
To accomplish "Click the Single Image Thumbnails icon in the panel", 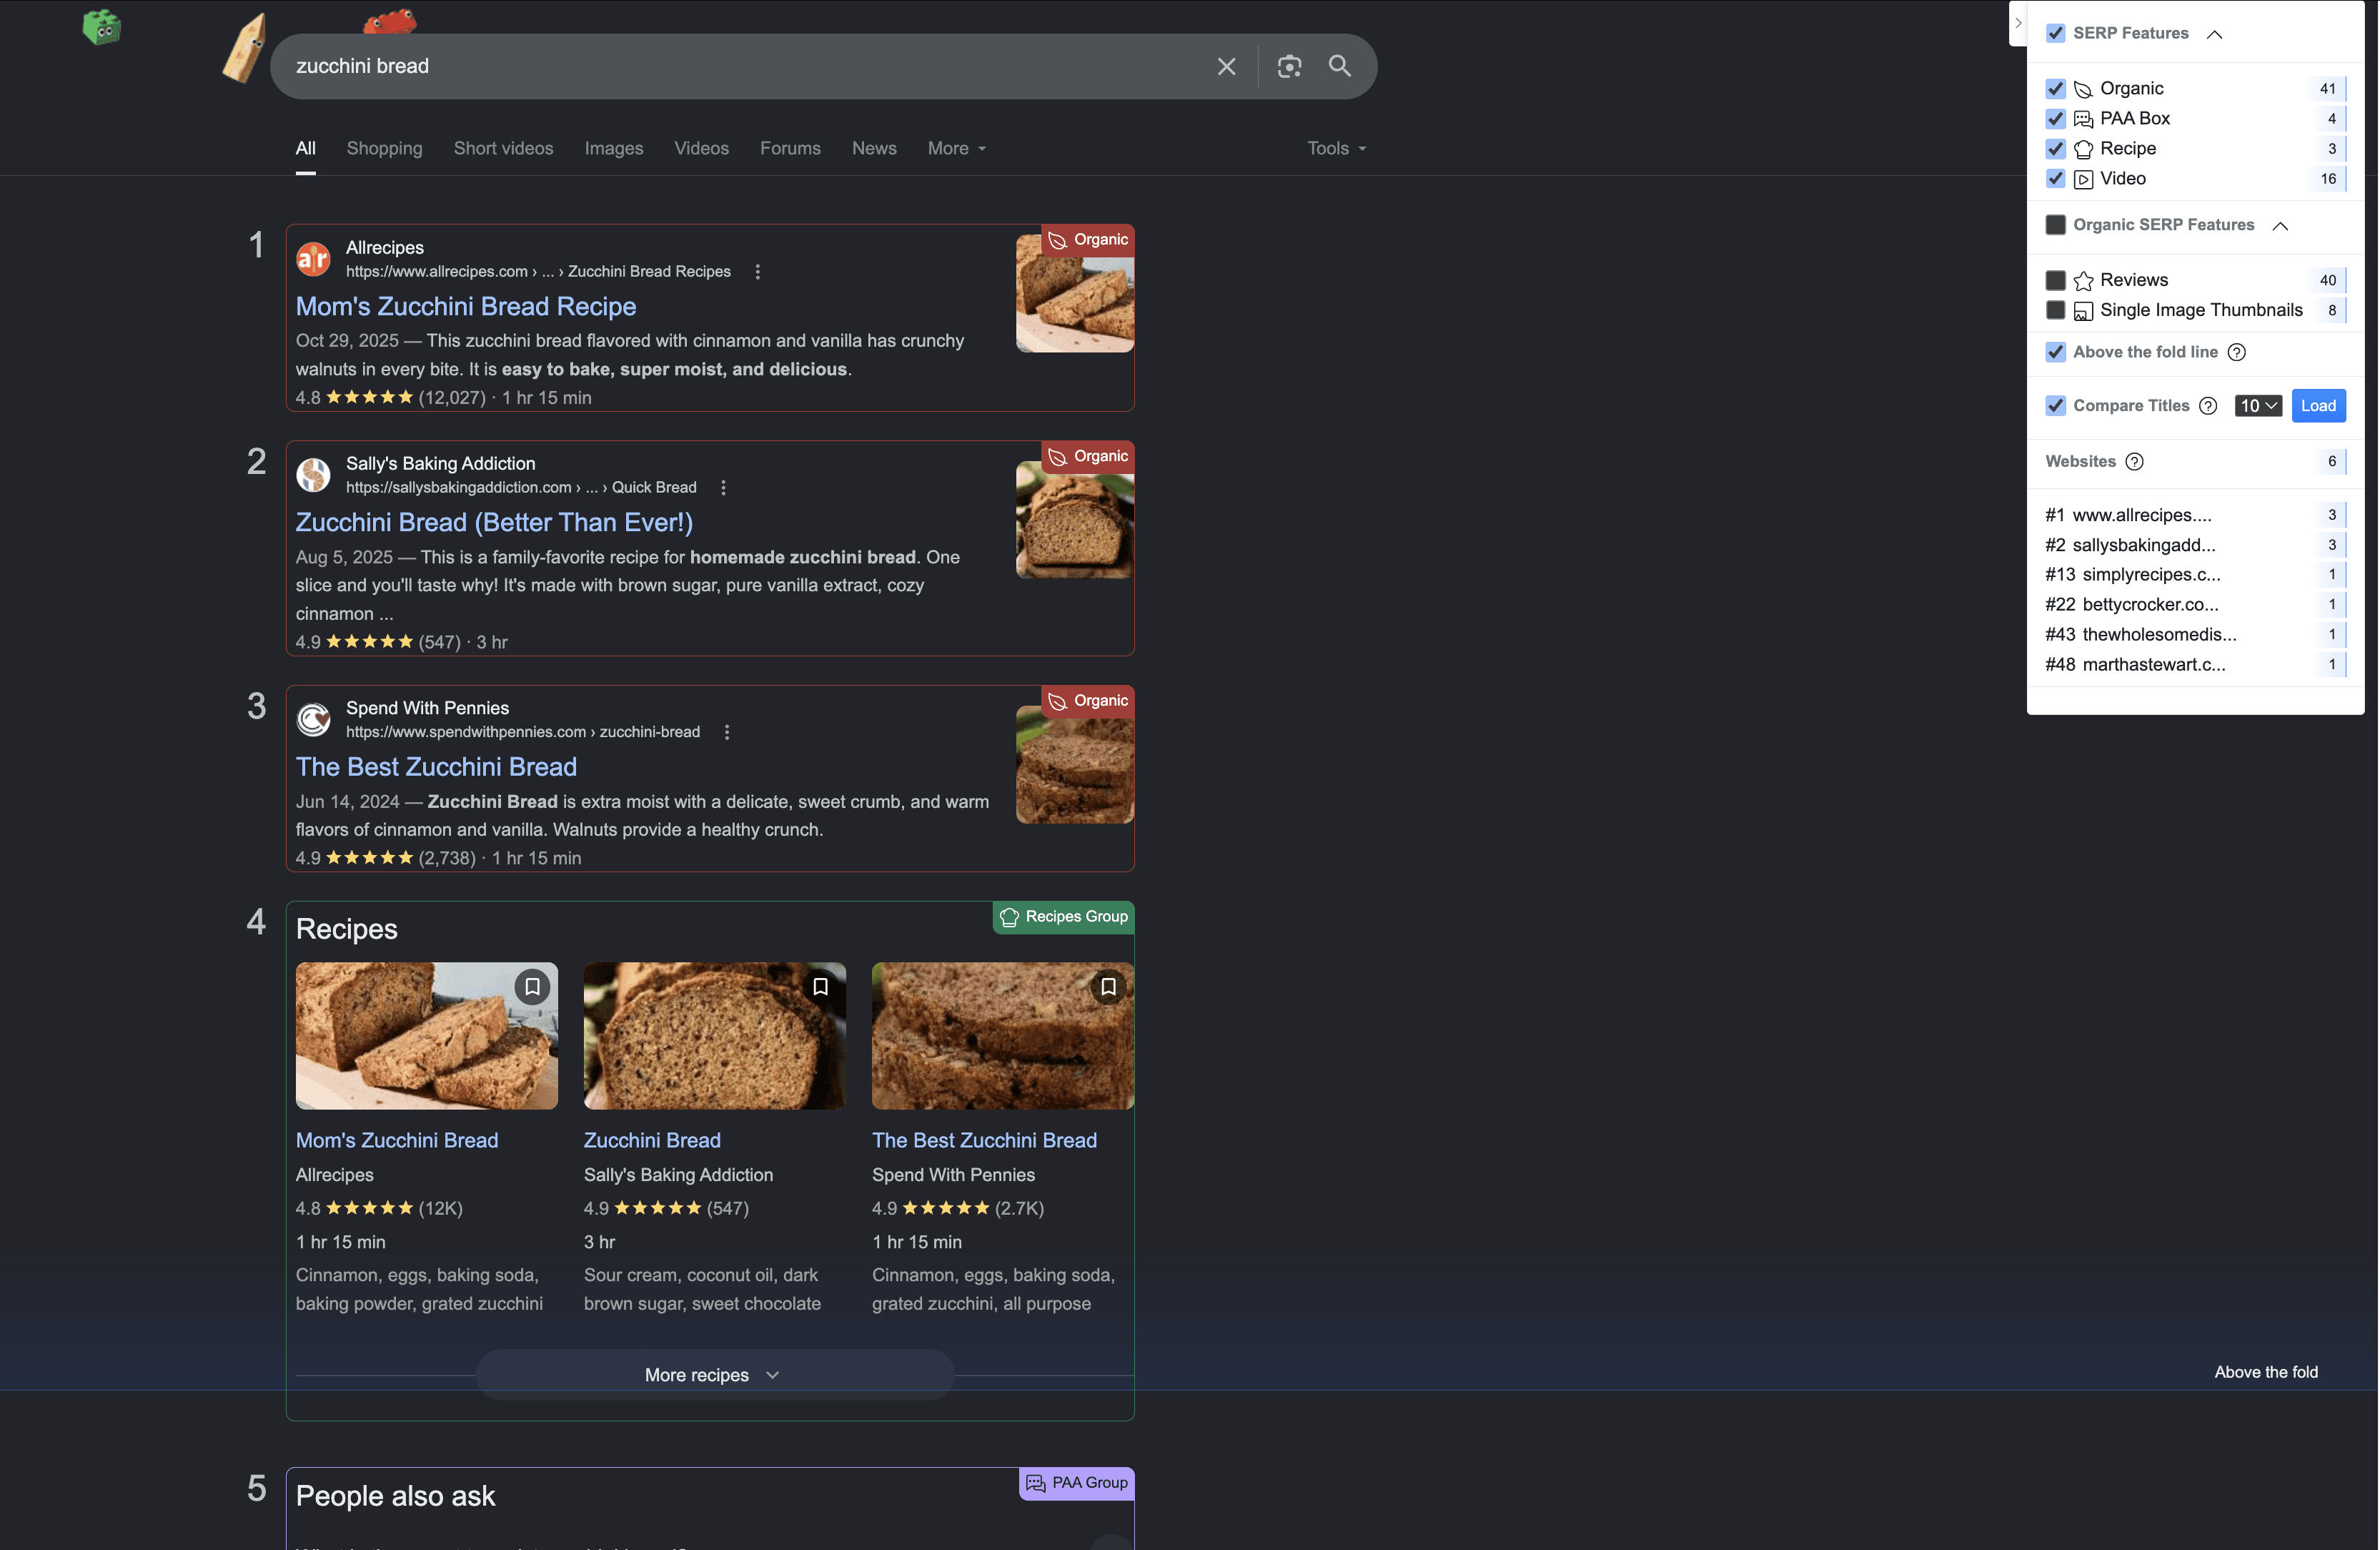I will tap(2083, 311).
